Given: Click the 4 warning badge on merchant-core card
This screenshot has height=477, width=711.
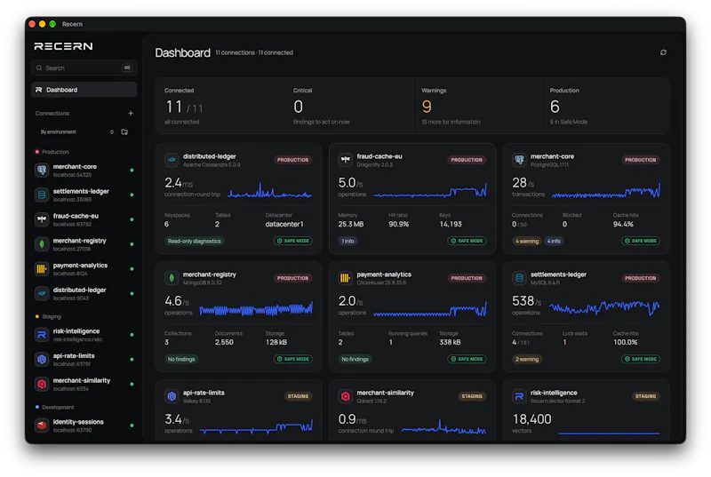Looking at the screenshot, I should [x=527, y=241].
